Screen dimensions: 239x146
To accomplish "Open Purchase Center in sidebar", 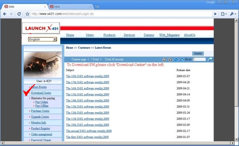I will coord(40,111).
